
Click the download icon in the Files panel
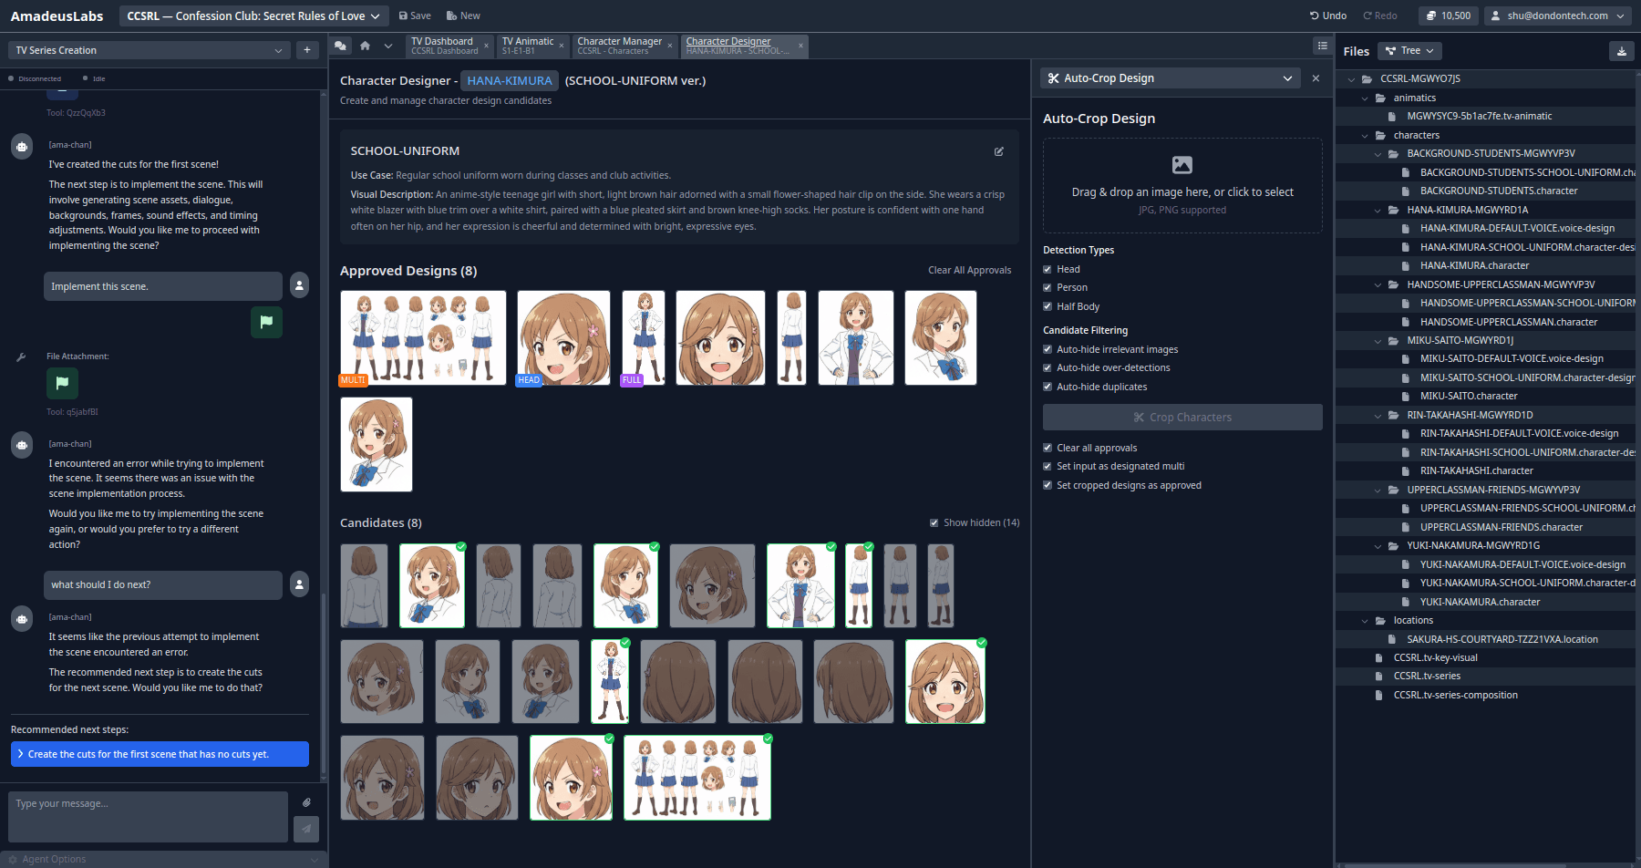click(1622, 51)
